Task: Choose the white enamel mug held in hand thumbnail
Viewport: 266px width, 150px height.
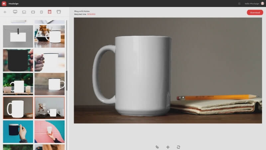Action: coord(50,60)
